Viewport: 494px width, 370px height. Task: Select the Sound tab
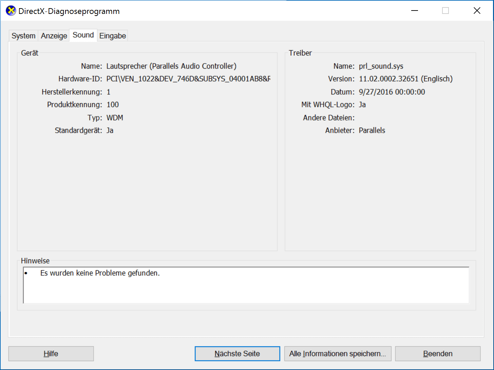(x=83, y=35)
